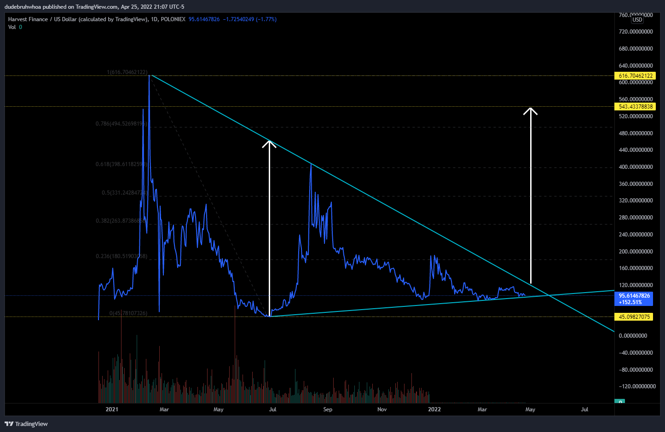The image size is (665, 432).
Task: Select the Fib level 0.382 label
Action: [x=121, y=221]
